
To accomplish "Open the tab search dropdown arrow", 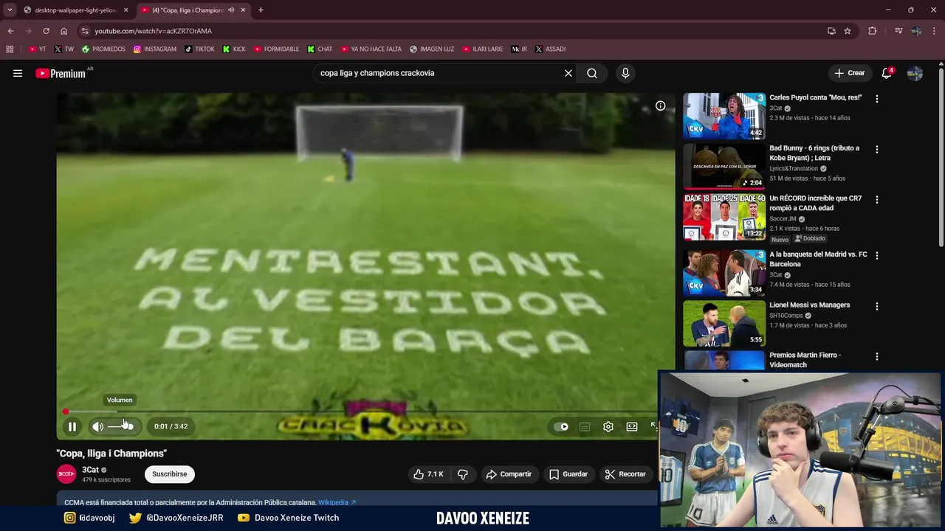I will (x=10, y=10).
